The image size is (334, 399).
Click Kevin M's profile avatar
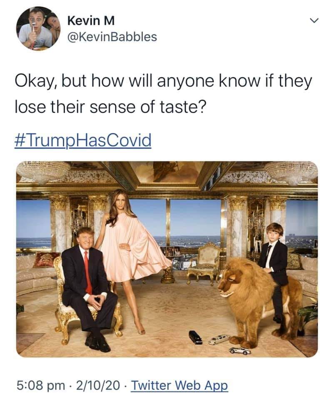pyautogui.click(x=38, y=29)
